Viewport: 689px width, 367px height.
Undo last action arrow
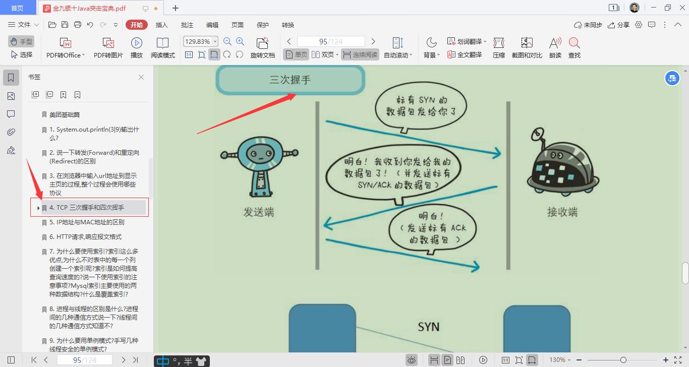(x=90, y=25)
